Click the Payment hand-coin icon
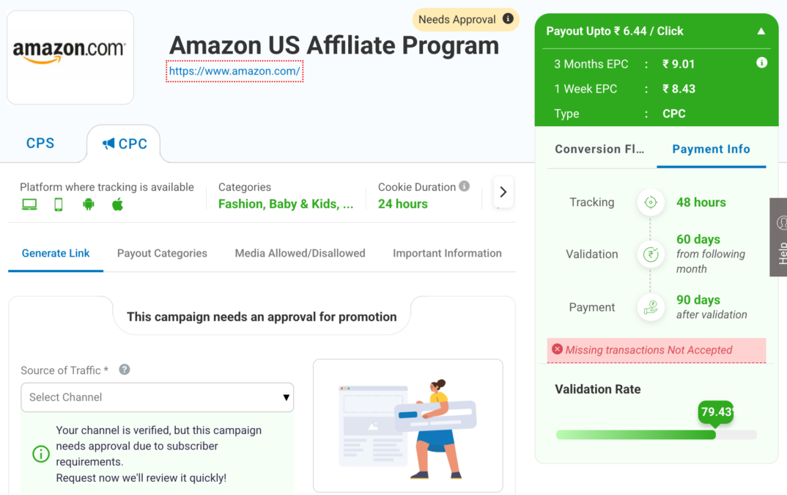This screenshot has height=495, width=787. coord(651,307)
